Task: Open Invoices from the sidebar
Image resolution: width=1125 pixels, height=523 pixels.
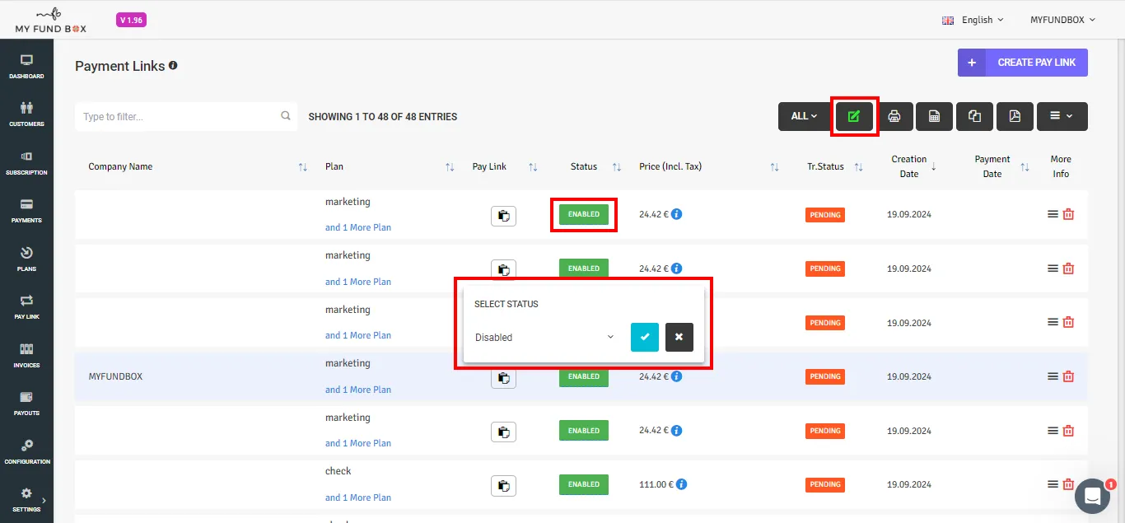Action: (x=26, y=356)
